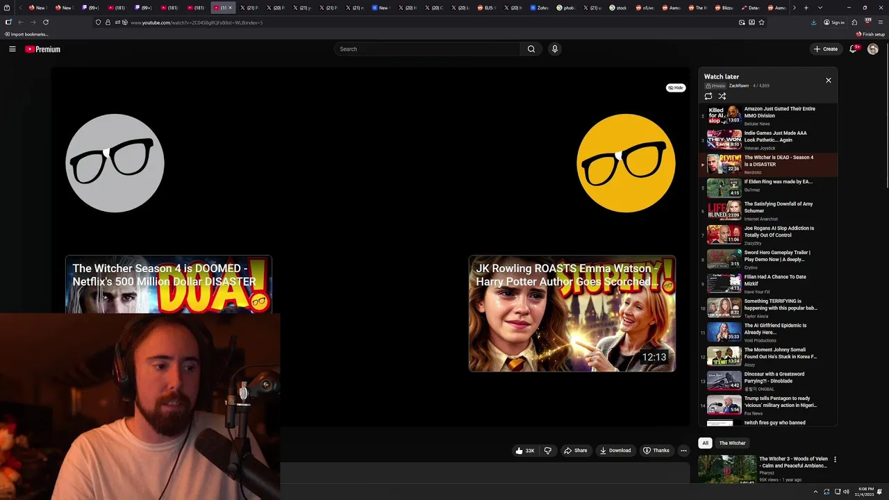Viewport: 889px width, 500px height.
Task: Toggle playlist loop
Action: click(x=708, y=97)
